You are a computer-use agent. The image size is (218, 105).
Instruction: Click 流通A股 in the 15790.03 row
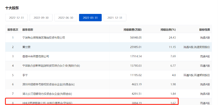point(205,66)
